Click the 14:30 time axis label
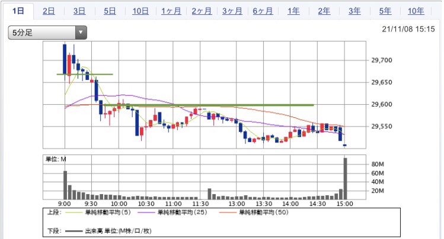Image resolution: width=444 pixels, height=239 pixels. coord(317,204)
